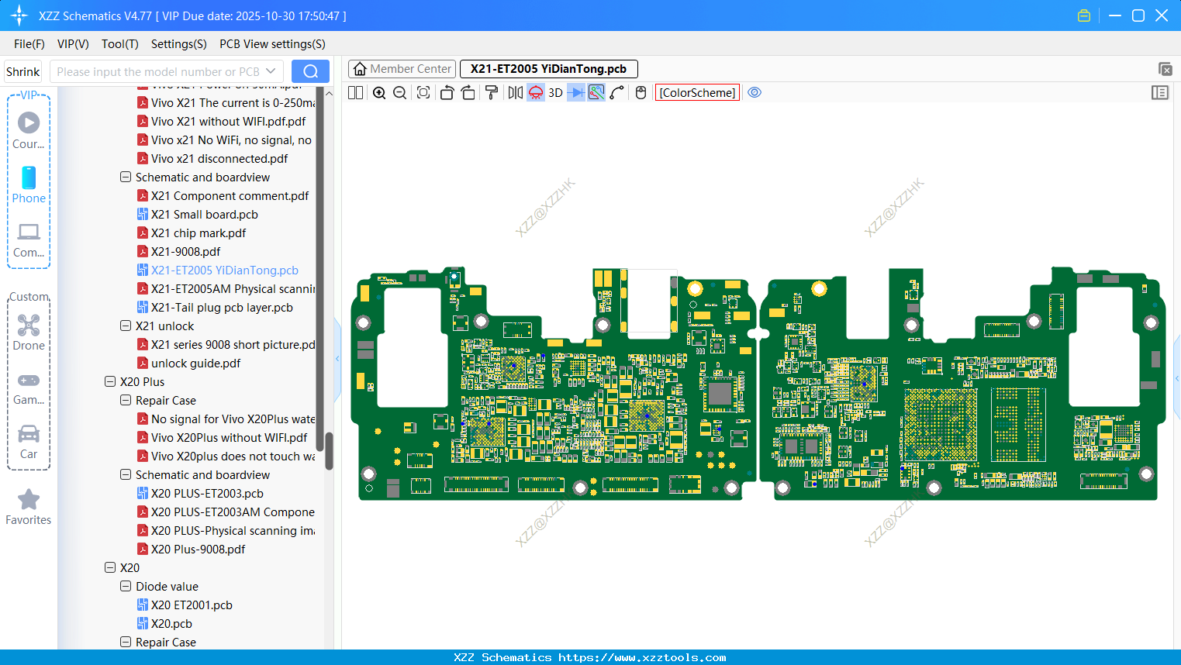Screen dimensions: 1181x665
Task: Click the fit-to-screen icon
Action: coord(423,93)
